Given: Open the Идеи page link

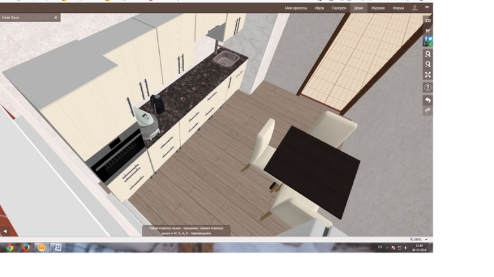Looking at the screenshot, I should [x=319, y=8].
